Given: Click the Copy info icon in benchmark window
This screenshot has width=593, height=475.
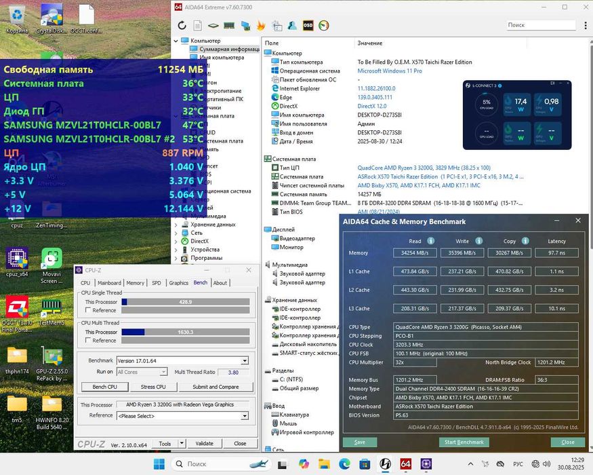Looking at the screenshot, I should pyautogui.click(x=525, y=241).
